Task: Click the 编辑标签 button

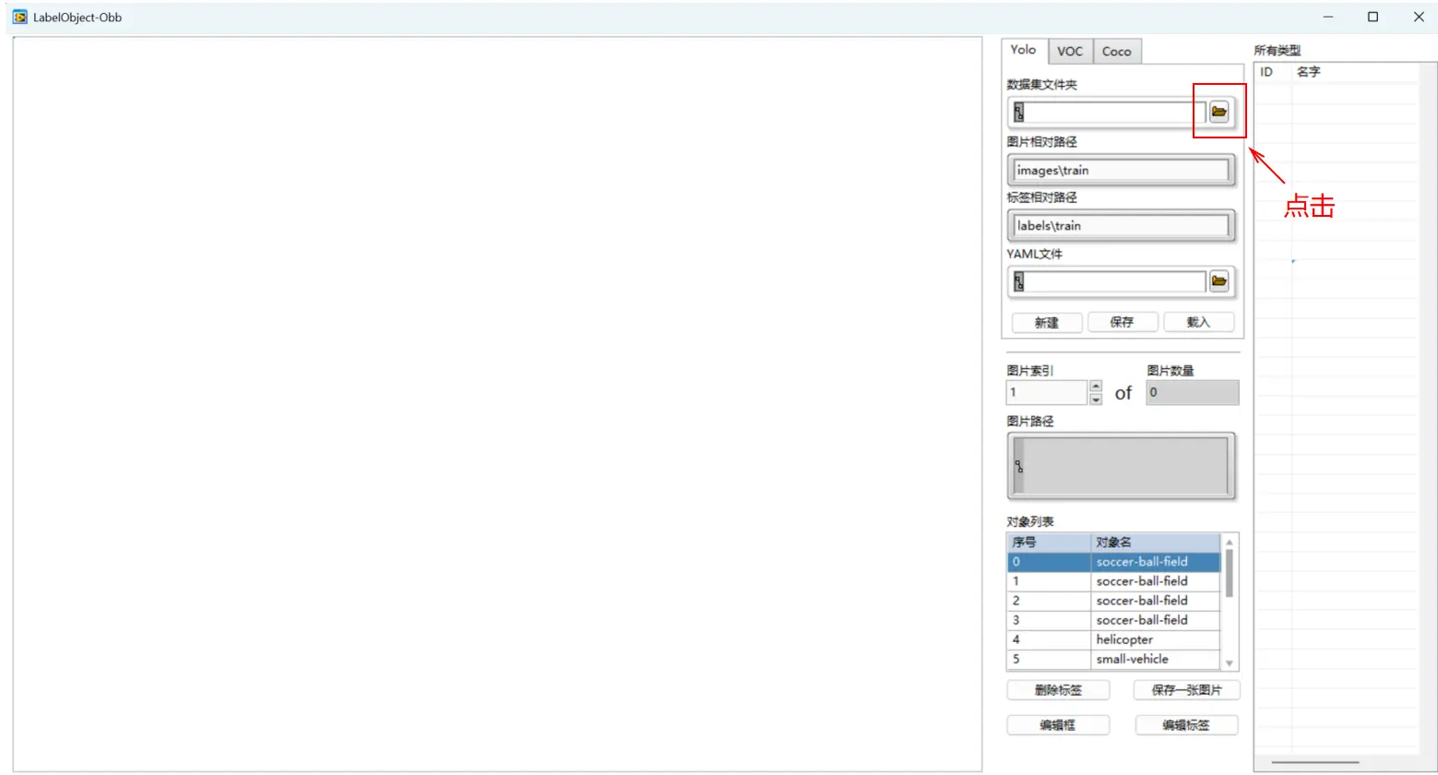Action: (x=1186, y=725)
